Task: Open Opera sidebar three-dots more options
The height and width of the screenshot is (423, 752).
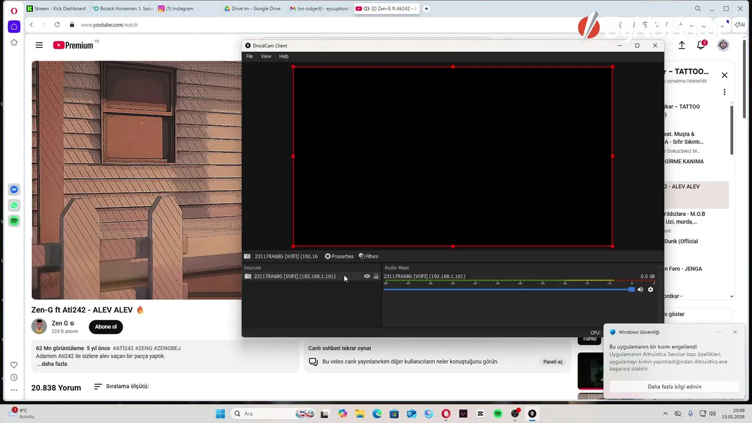Action: pyautogui.click(x=14, y=390)
